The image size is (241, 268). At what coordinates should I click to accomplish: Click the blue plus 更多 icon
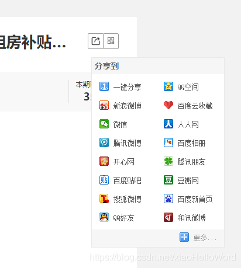click(184, 237)
